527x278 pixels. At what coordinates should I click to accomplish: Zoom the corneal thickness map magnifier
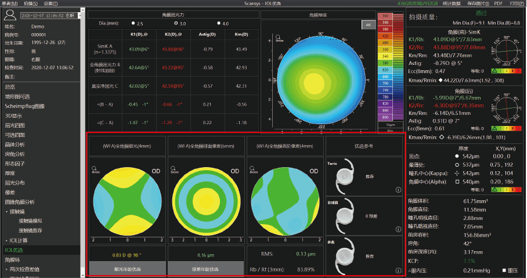[x=278, y=37]
